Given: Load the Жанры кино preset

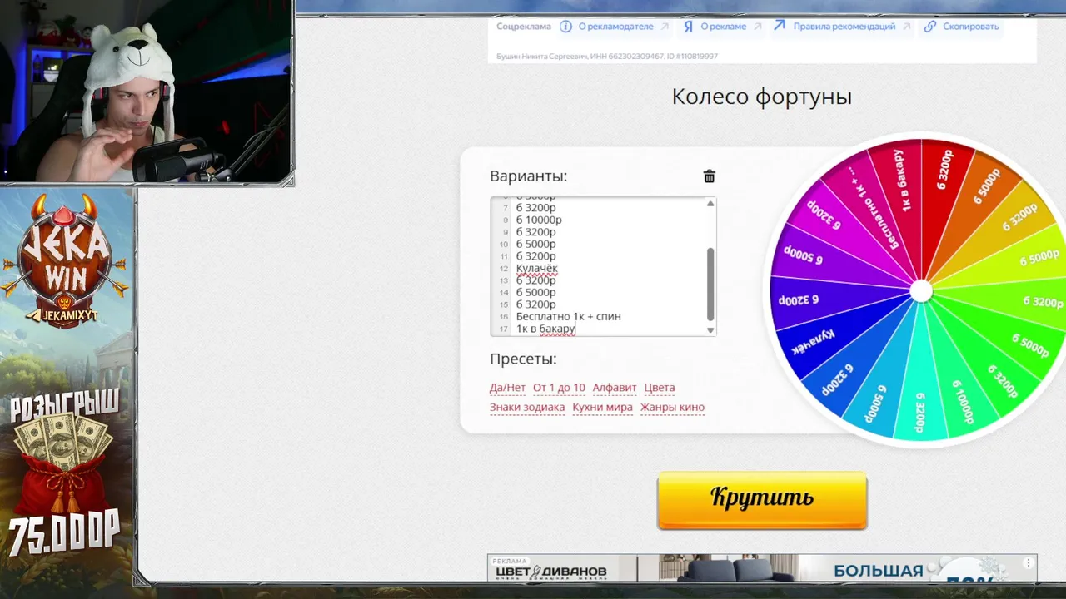Looking at the screenshot, I should click(672, 407).
